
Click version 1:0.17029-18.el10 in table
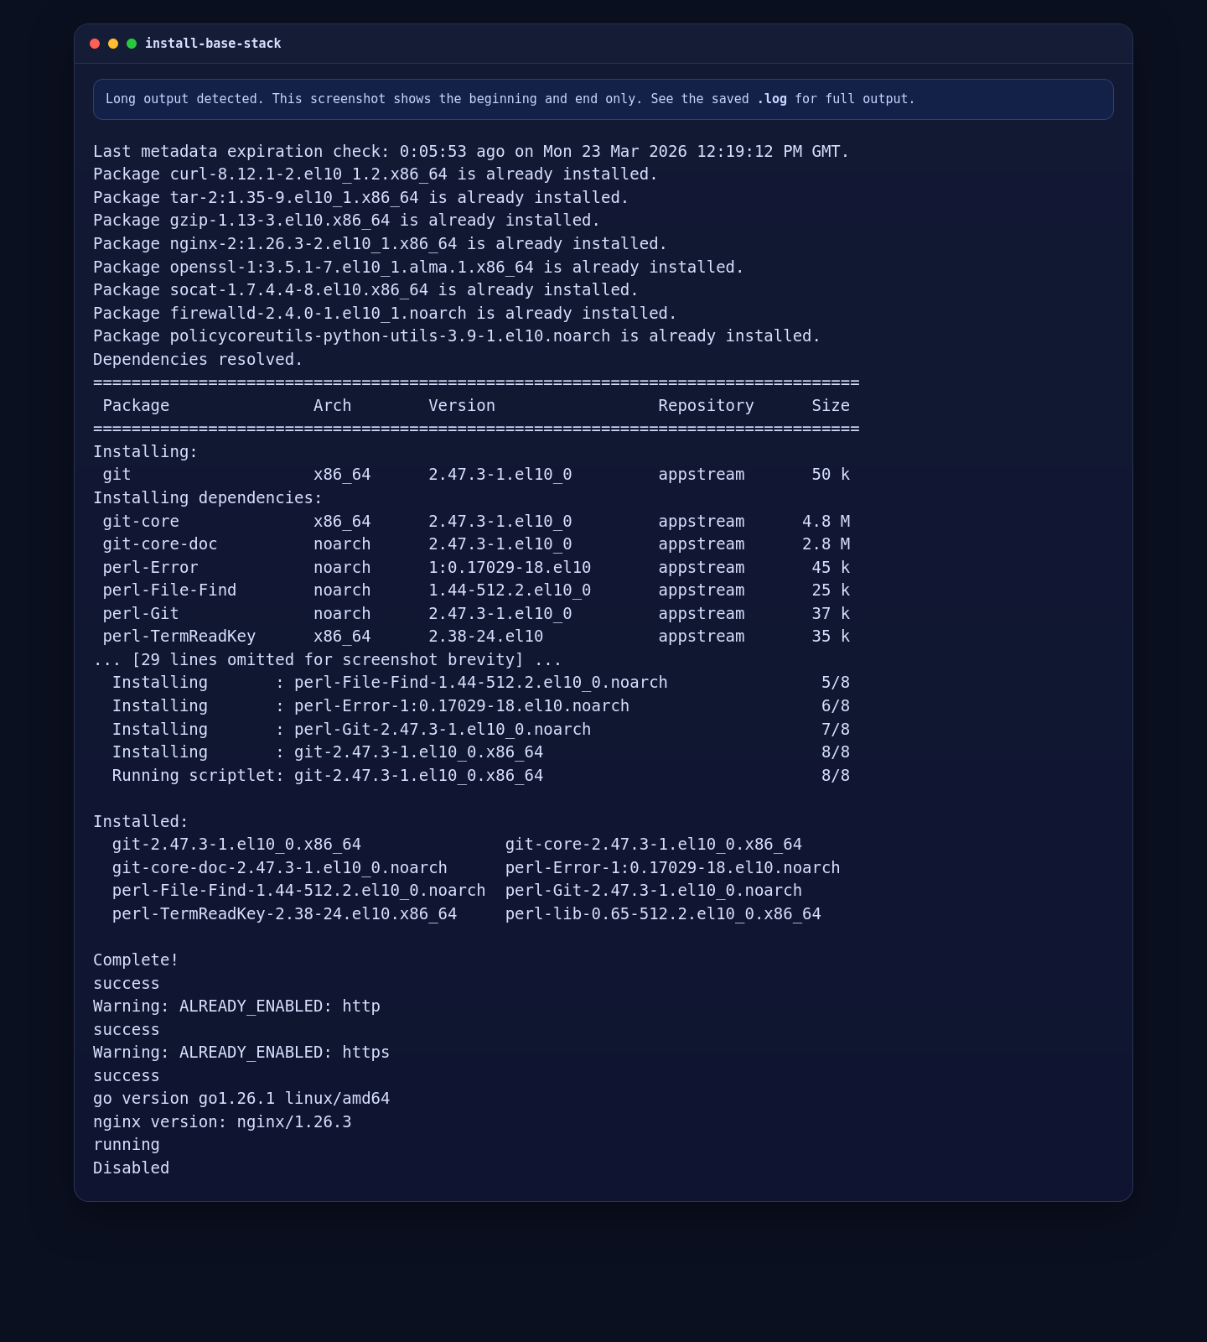(510, 568)
